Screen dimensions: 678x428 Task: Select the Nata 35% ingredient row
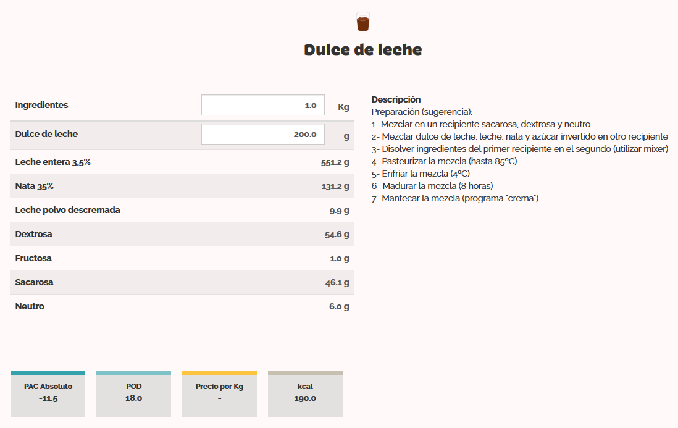(x=182, y=187)
